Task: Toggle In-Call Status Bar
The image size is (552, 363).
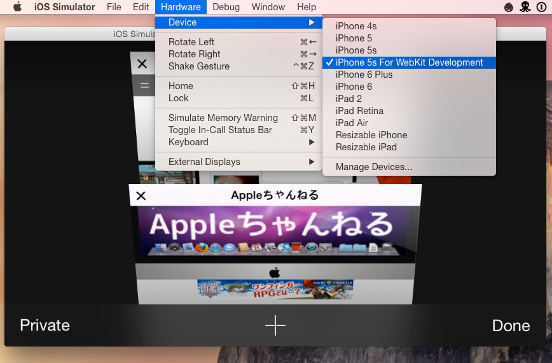Action: click(238, 130)
